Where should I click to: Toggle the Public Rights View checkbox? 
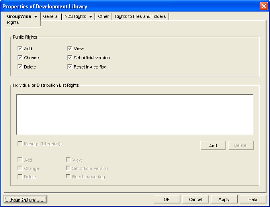click(x=70, y=48)
